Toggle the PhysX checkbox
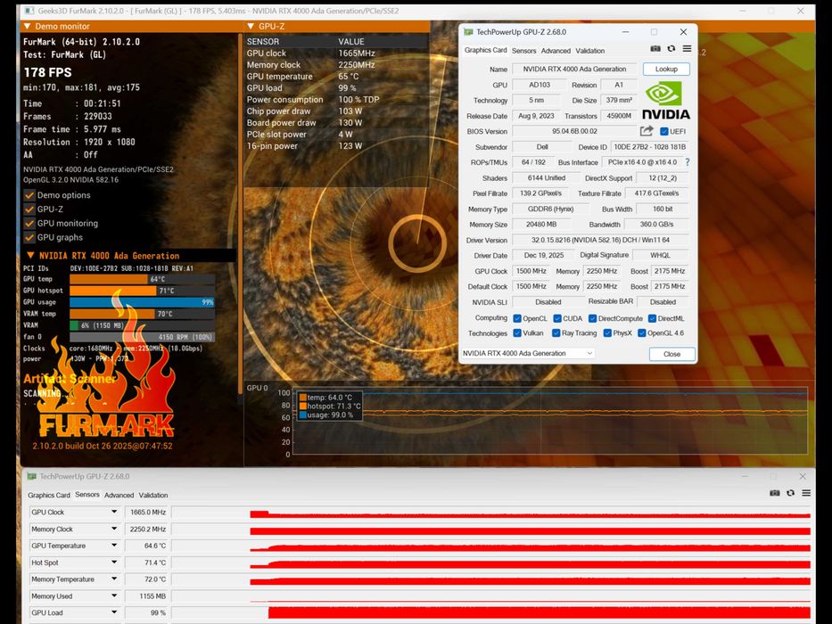The height and width of the screenshot is (624, 832). 607,333
